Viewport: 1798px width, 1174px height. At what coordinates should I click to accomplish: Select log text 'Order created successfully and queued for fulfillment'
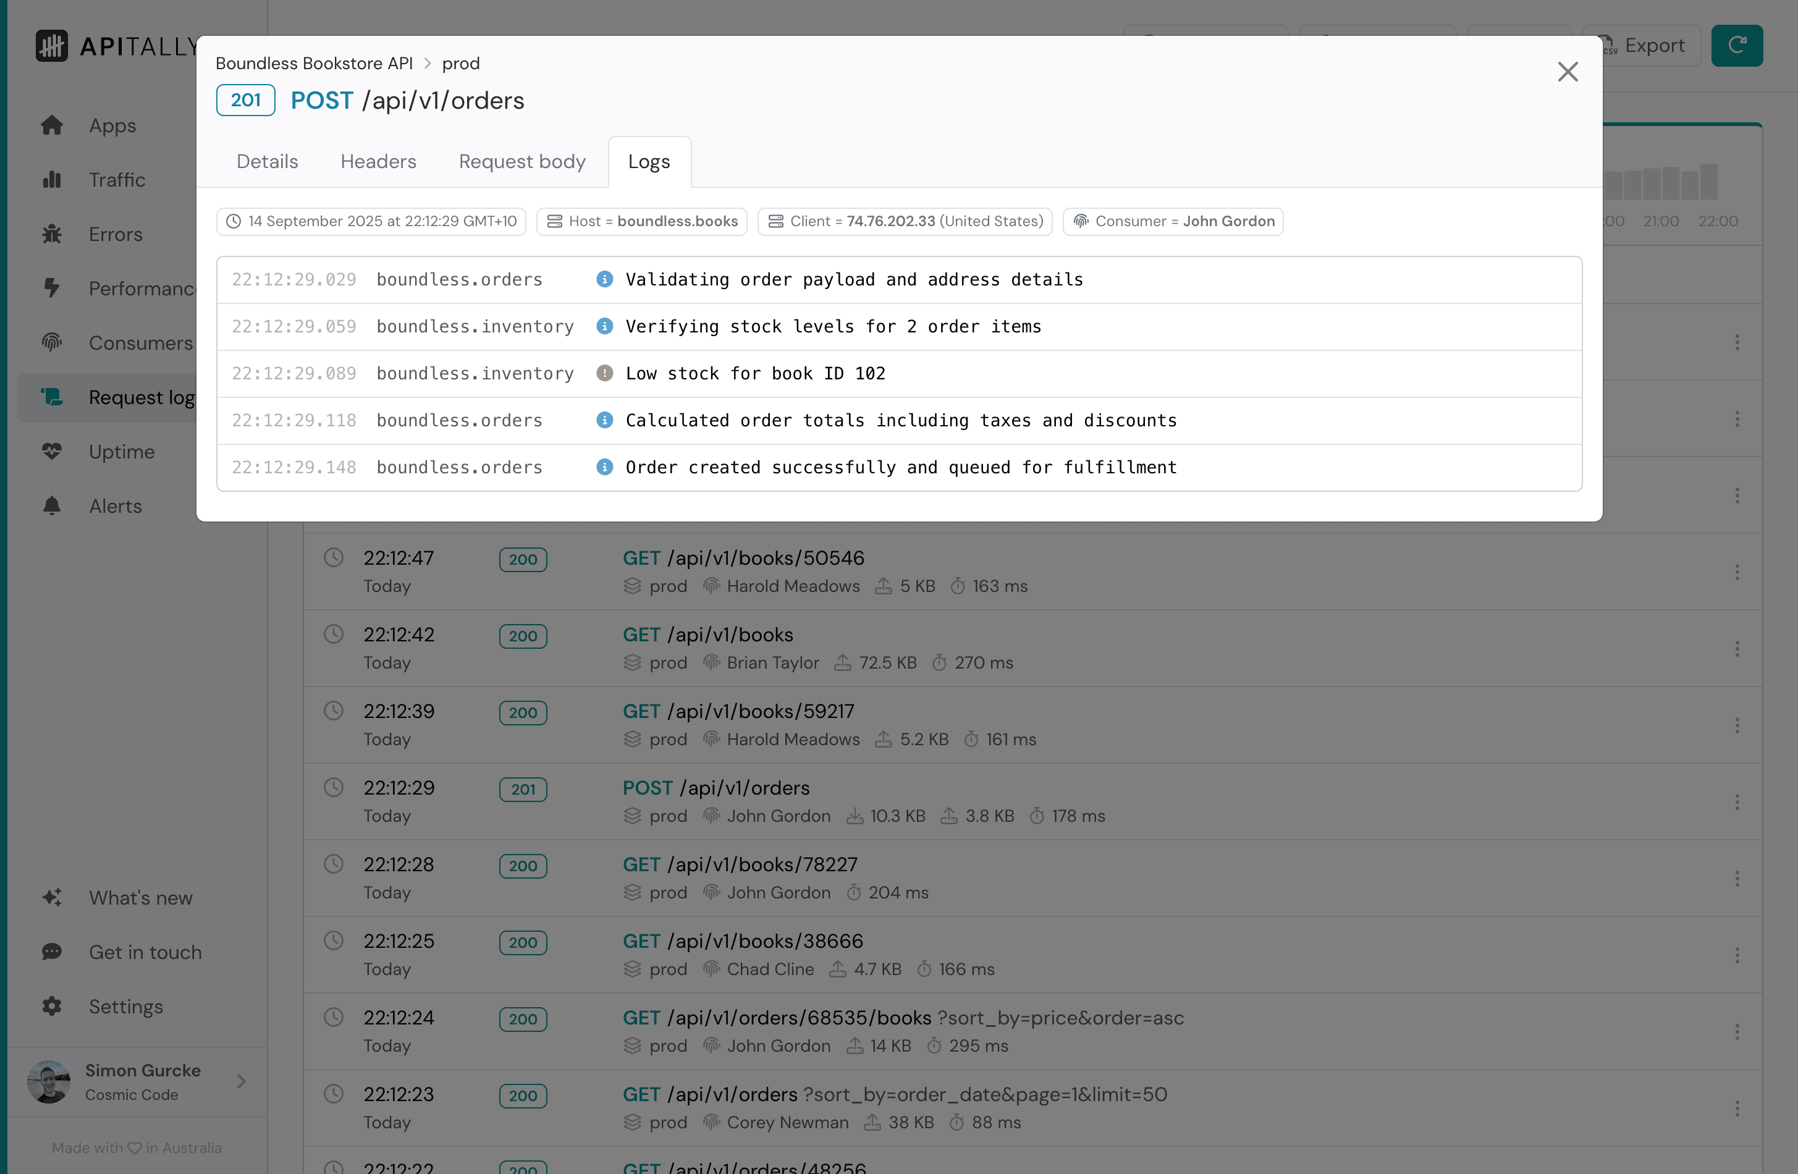coord(900,467)
